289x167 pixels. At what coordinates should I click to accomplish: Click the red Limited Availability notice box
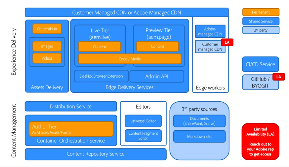tap(260, 141)
